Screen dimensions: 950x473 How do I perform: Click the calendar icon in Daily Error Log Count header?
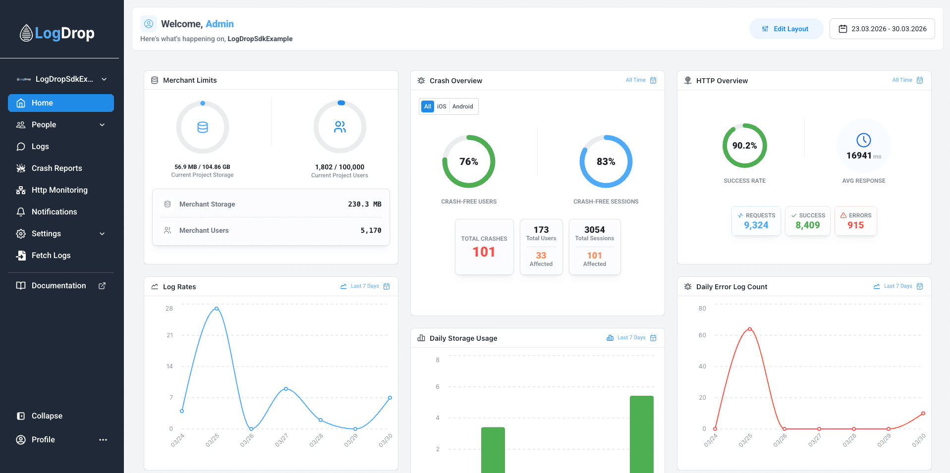click(x=920, y=286)
